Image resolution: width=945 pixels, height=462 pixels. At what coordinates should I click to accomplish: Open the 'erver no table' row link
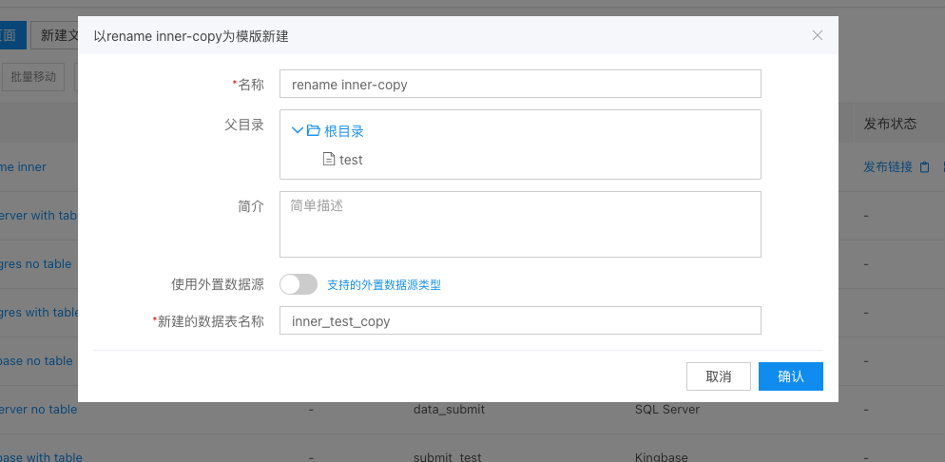(39, 409)
